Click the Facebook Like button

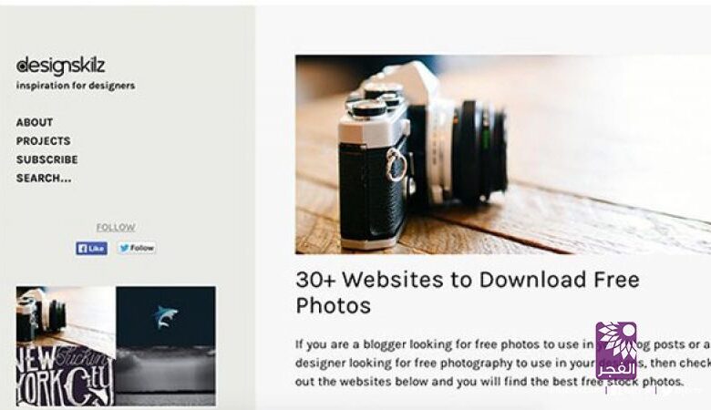coord(92,248)
